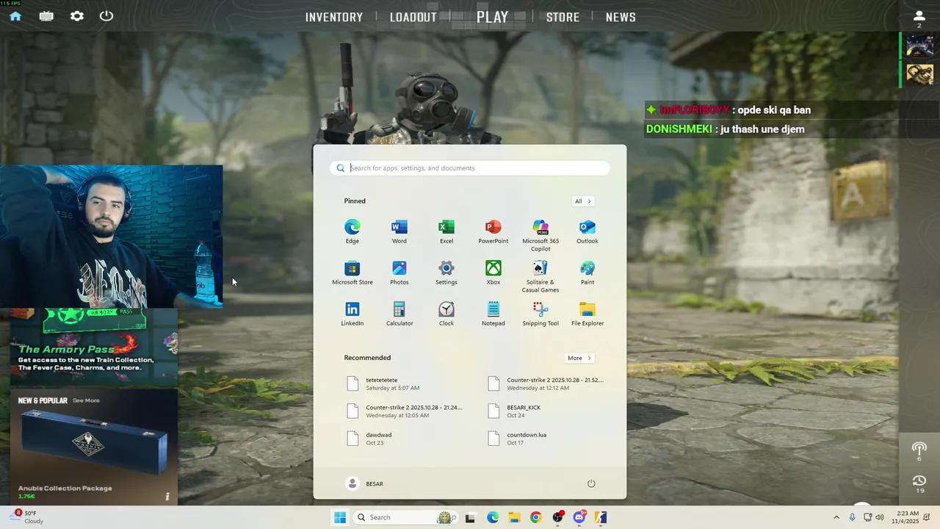Click See More next to New & Popular

[86, 400]
